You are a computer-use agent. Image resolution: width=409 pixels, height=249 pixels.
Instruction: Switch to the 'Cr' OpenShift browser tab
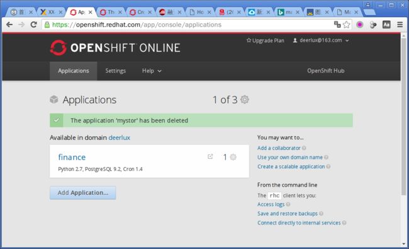[x=140, y=12]
